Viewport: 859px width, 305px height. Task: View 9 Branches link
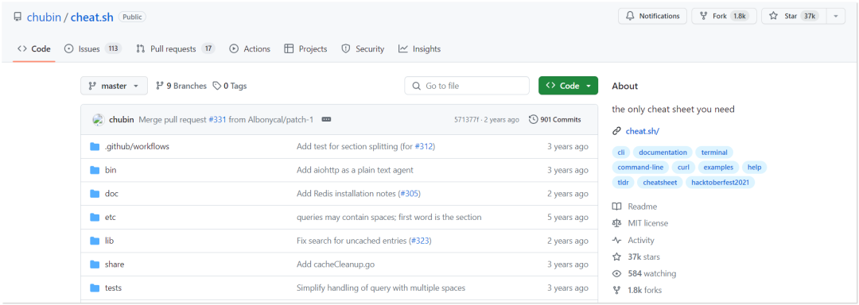pos(181,86)
